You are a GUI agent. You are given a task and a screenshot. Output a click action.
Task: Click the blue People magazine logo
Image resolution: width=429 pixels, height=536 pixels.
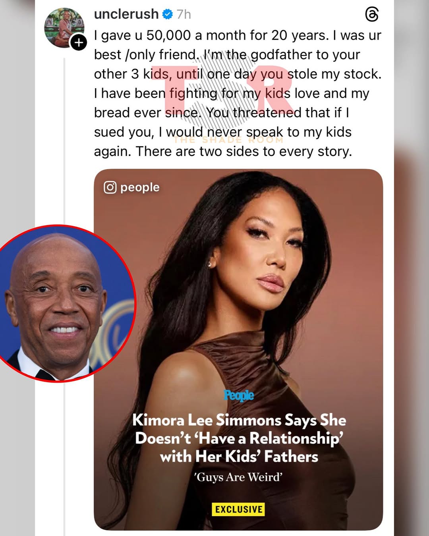(x=239, y=395)
